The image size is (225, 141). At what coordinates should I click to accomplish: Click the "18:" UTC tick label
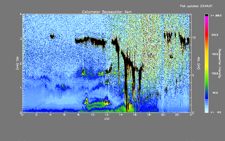[x=149, y=115]
